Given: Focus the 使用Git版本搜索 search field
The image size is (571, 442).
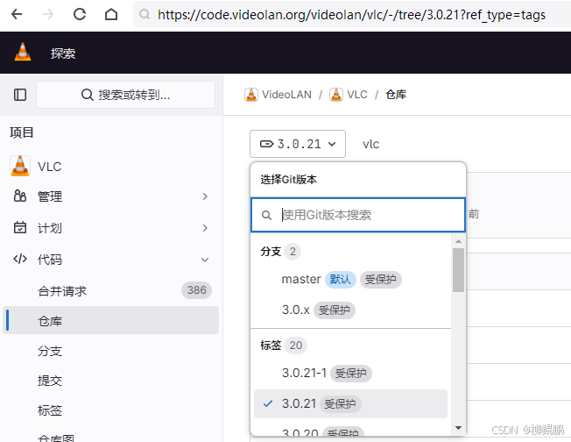Looking at the screenshot, I should pos(358,215).
